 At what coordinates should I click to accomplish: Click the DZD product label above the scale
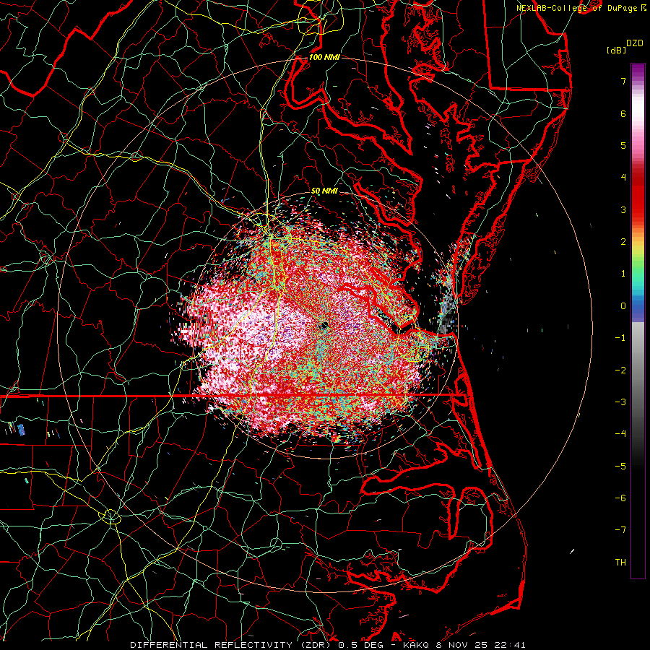(635, 43)
